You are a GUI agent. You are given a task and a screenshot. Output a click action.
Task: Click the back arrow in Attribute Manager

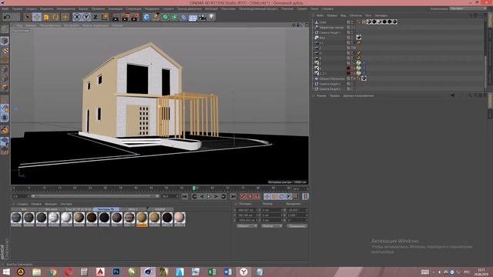(453, 95)
